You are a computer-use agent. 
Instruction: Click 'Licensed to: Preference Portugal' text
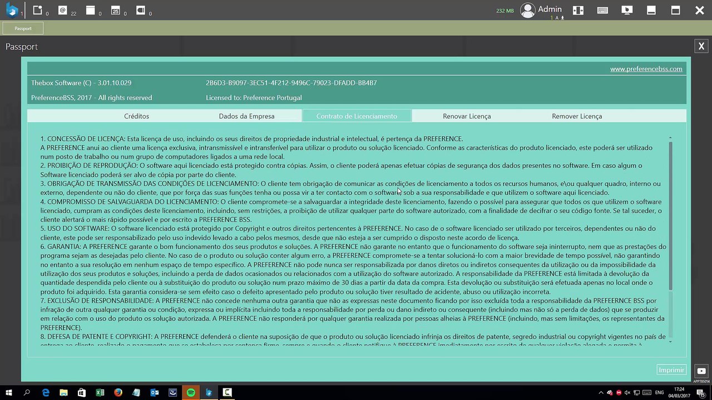(x=254, y=98)
